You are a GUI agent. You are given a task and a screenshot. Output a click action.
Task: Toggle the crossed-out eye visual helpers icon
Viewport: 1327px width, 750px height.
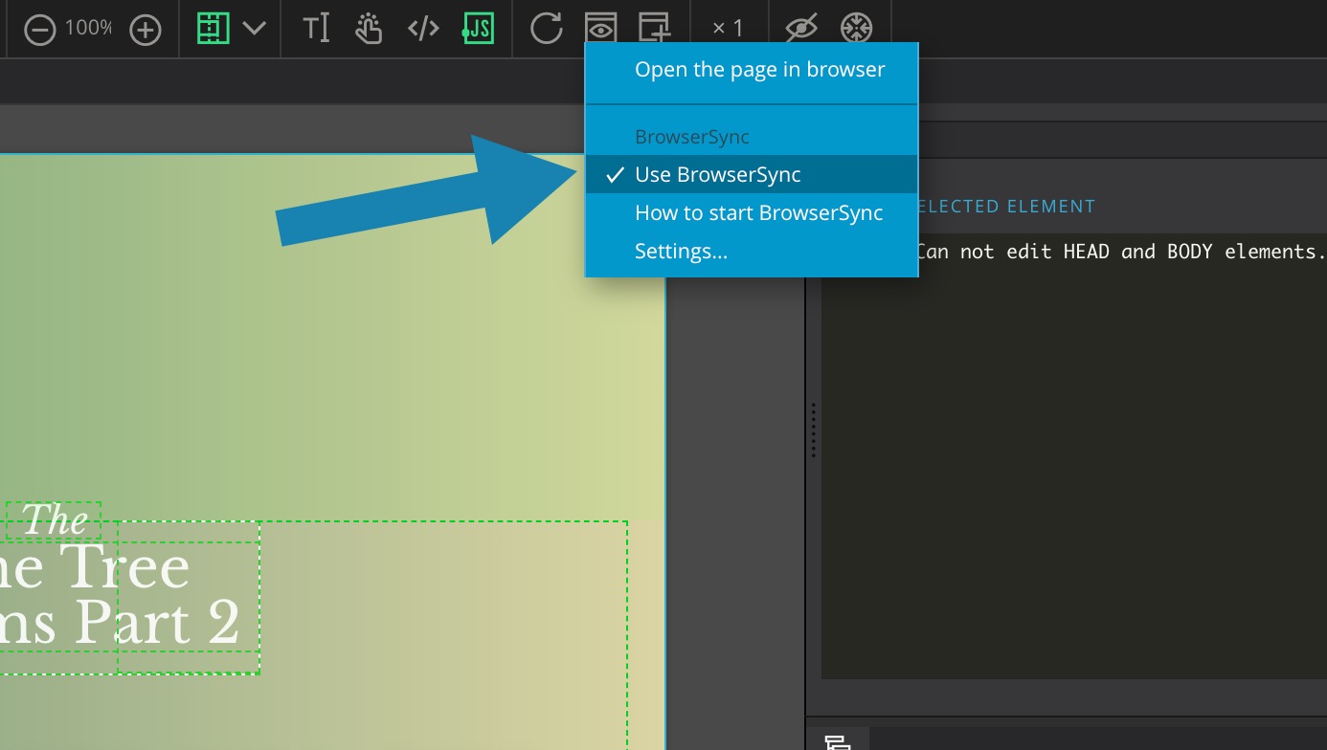[801, 29]
